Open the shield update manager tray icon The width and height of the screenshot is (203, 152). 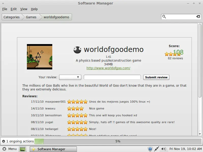[x=150, y=149]
